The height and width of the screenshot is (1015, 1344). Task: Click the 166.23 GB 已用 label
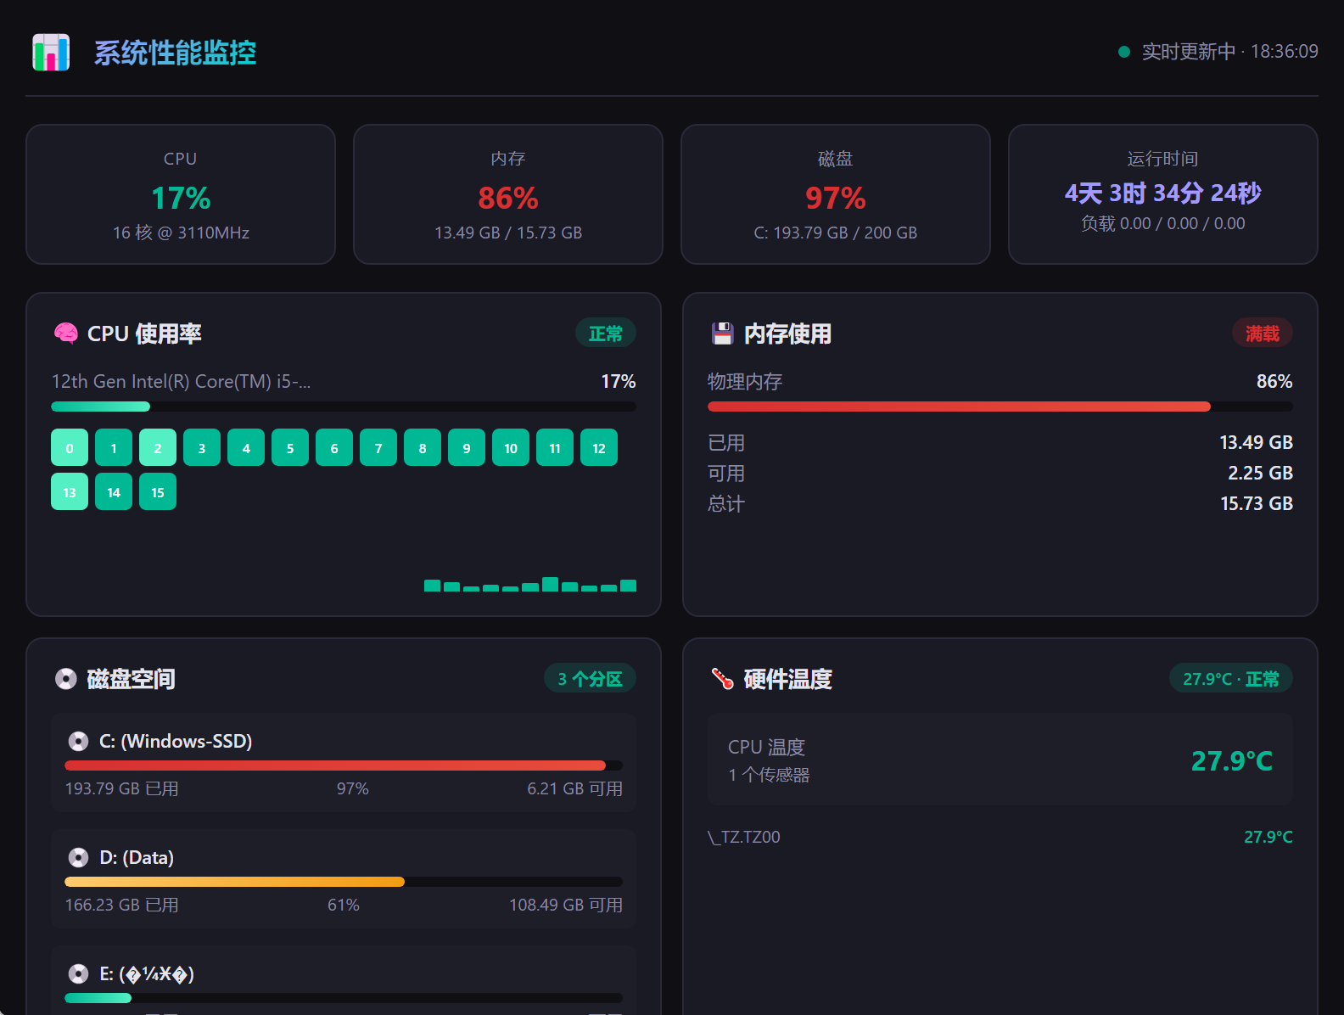click(121, 906)
